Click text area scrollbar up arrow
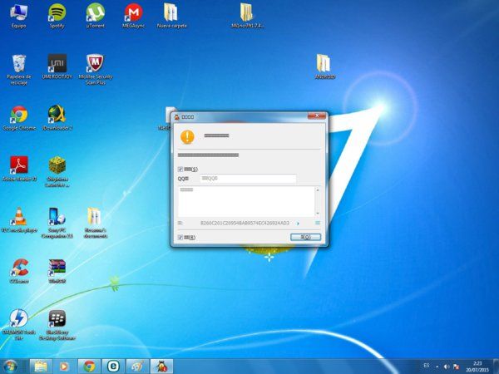The width and height of the screenshot is (499, 374). pos(318,189)
